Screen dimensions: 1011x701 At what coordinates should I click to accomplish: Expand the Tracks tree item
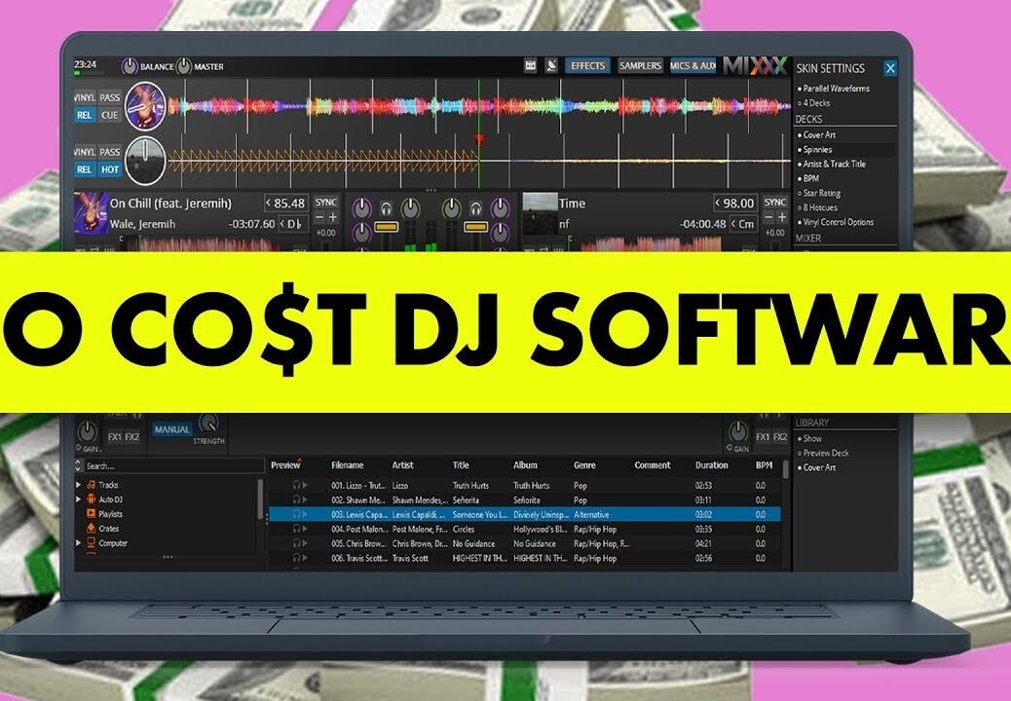(79, 485)
